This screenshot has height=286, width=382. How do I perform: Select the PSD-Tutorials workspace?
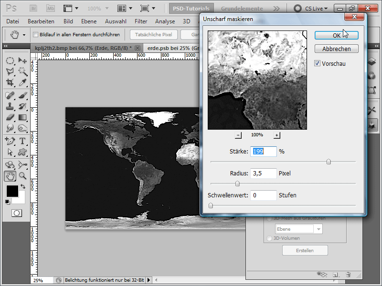click(x=191, y=9)
